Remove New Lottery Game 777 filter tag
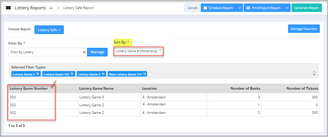 pos(145,74)
